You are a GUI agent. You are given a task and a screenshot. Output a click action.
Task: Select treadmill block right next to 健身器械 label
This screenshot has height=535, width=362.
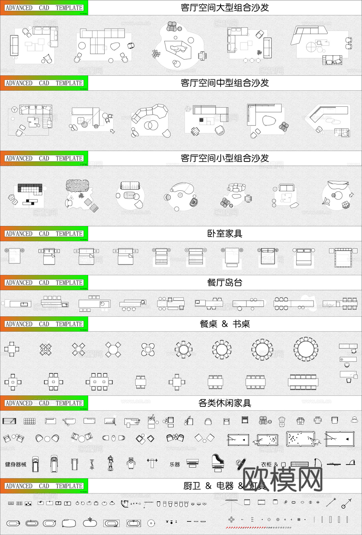tap(35, 464)
